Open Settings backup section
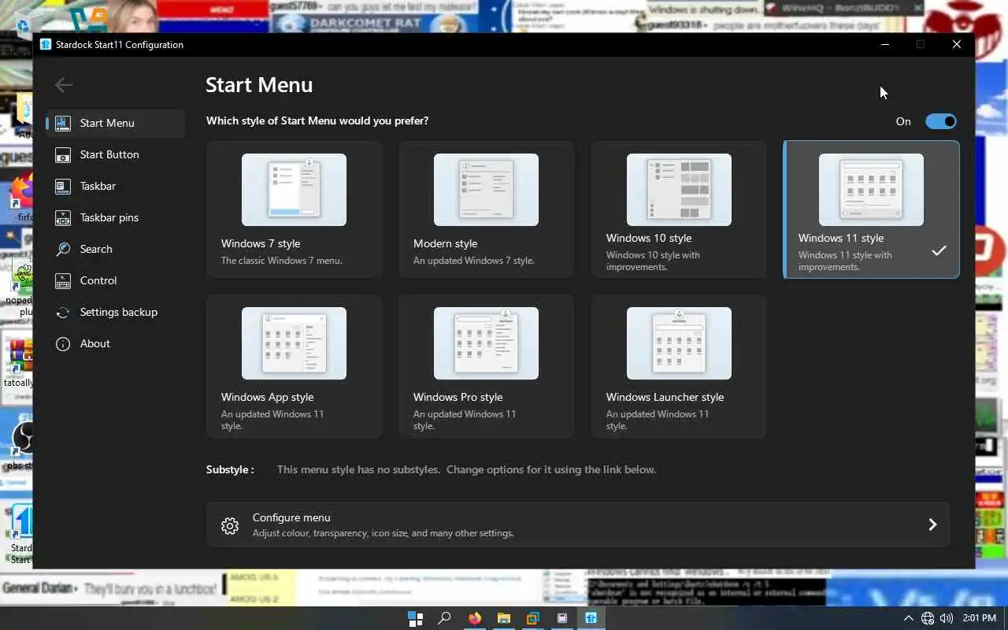The image size is (1008, 630). pos(116,312)
